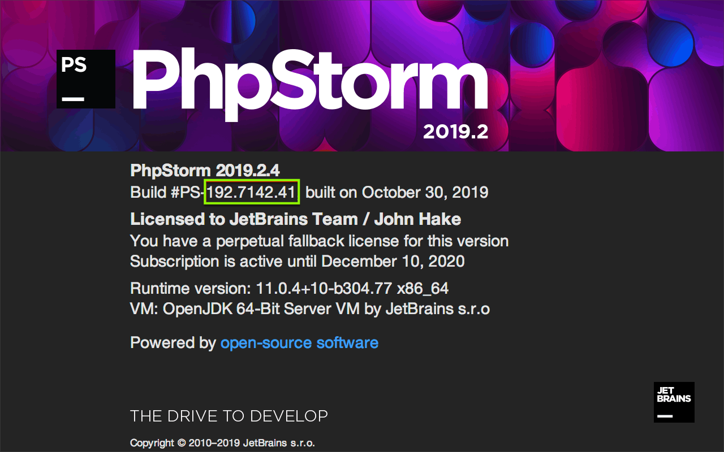Click the PS PhpStorm logo icon
724x452 pixels.
coord(86,79)
